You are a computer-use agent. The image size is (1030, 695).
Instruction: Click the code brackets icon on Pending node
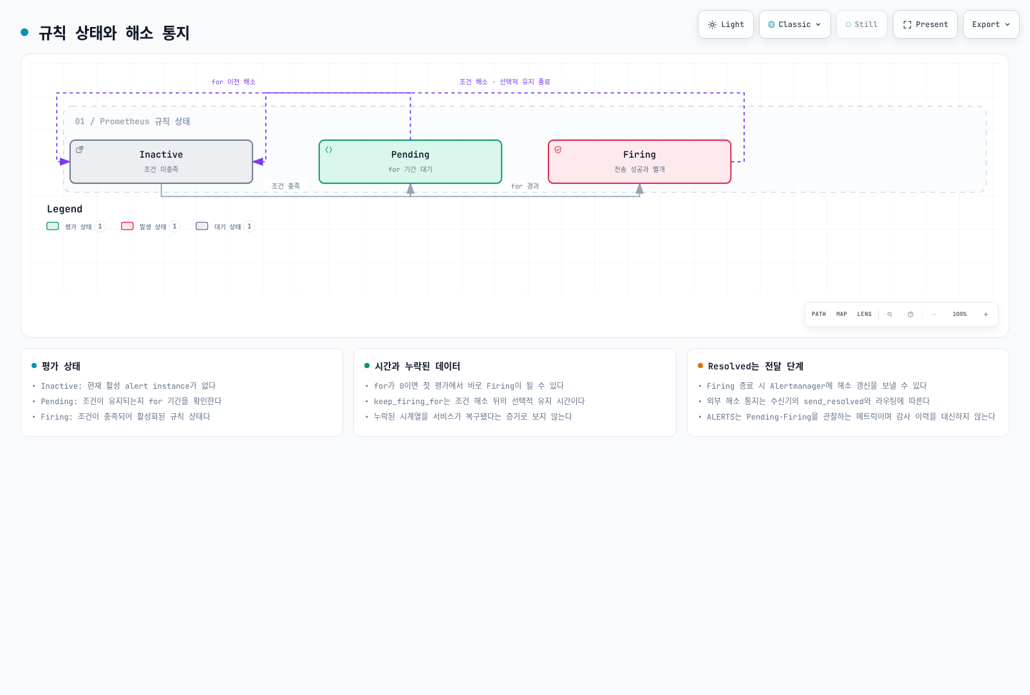(329, 149)
